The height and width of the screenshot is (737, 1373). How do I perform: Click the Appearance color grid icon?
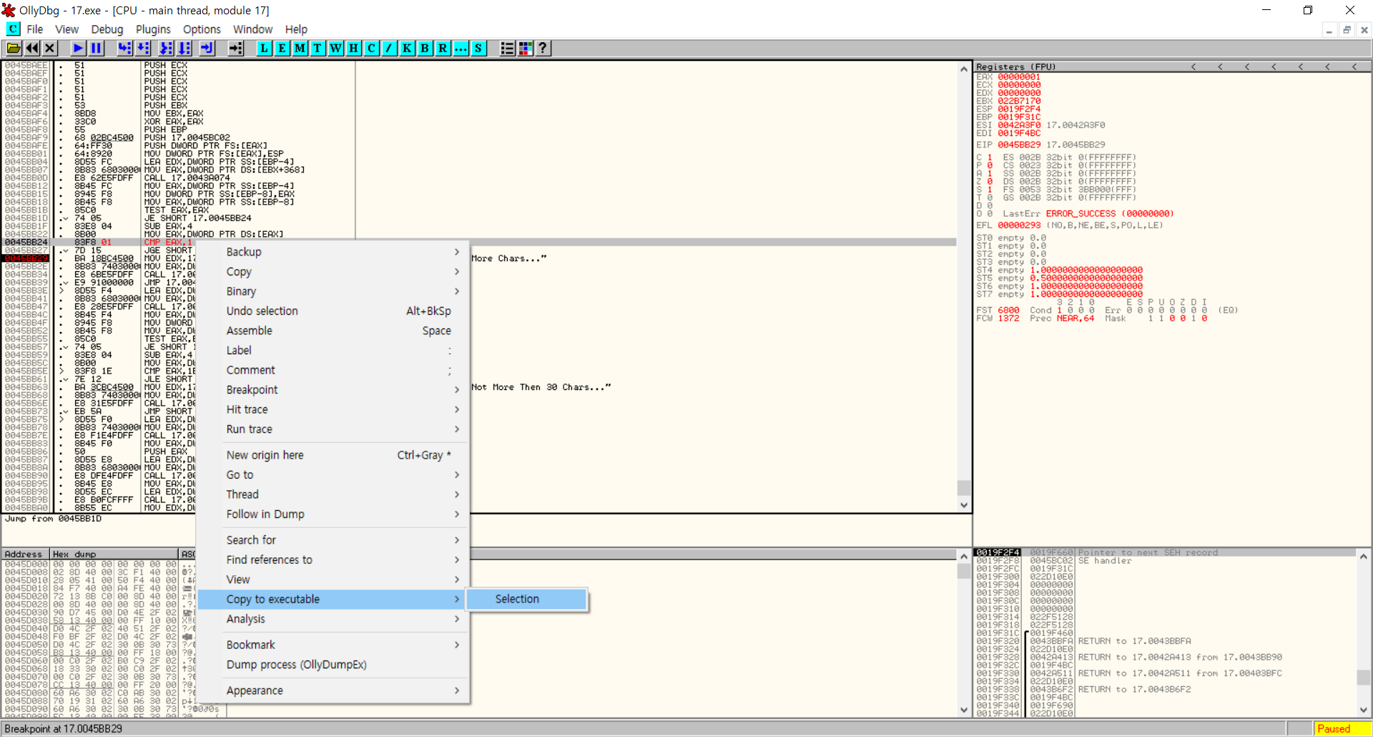tap(526, 48)
